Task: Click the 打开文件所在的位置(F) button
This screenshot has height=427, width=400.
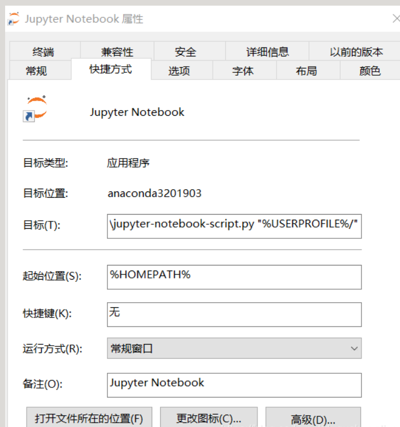Action: coord(89,418)
